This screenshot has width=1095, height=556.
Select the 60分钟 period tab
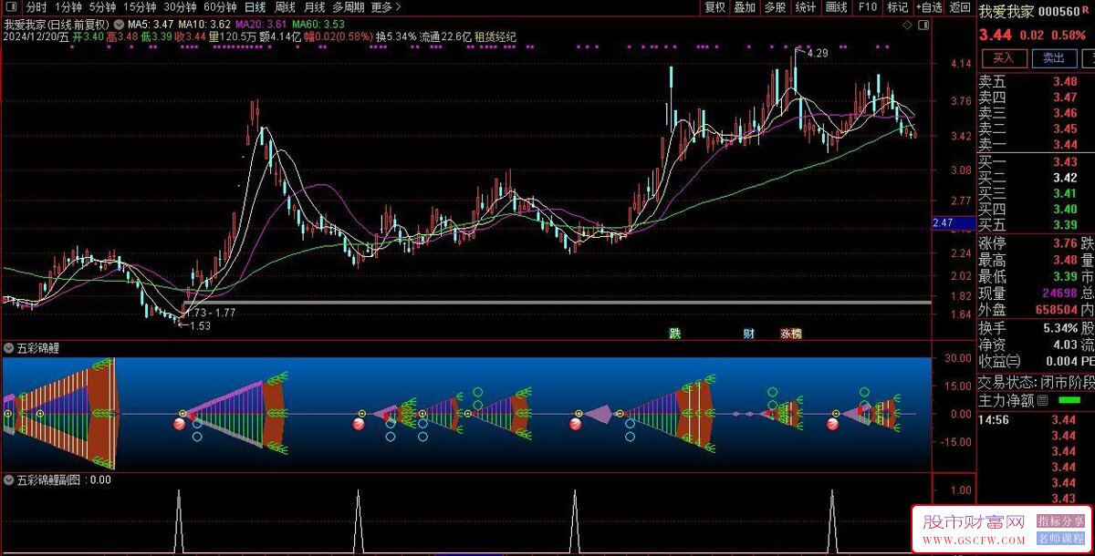(x=220, y=7)
